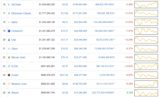The width and height of the screenshot is (160, 97).
Task: Click Bitcoin Gold price $70.14
Action: 64,57
